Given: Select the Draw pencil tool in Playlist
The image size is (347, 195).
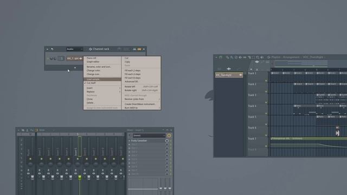Looking at the screenshot, I should (x=227, y=57).
